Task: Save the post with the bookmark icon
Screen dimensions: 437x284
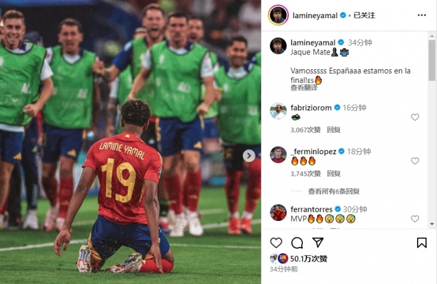Action: click(422, 243)
